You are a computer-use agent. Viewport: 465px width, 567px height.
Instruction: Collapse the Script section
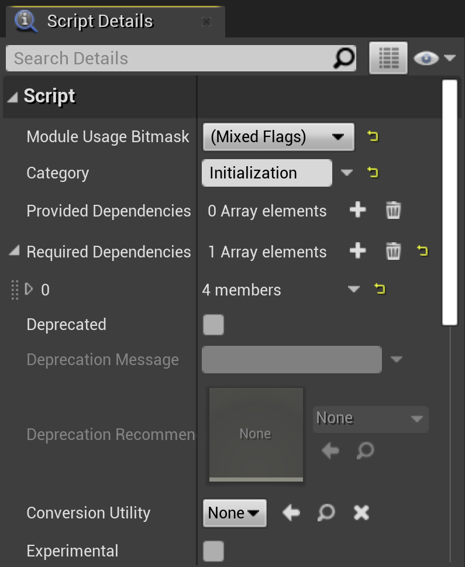click(13, 97)
